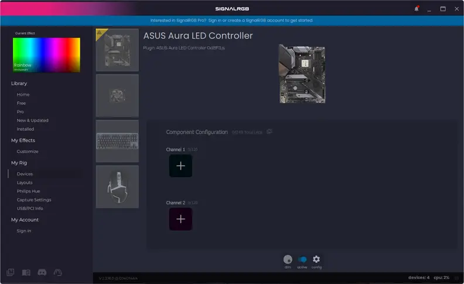Click the My Rig section header

(x=19, y=163)
